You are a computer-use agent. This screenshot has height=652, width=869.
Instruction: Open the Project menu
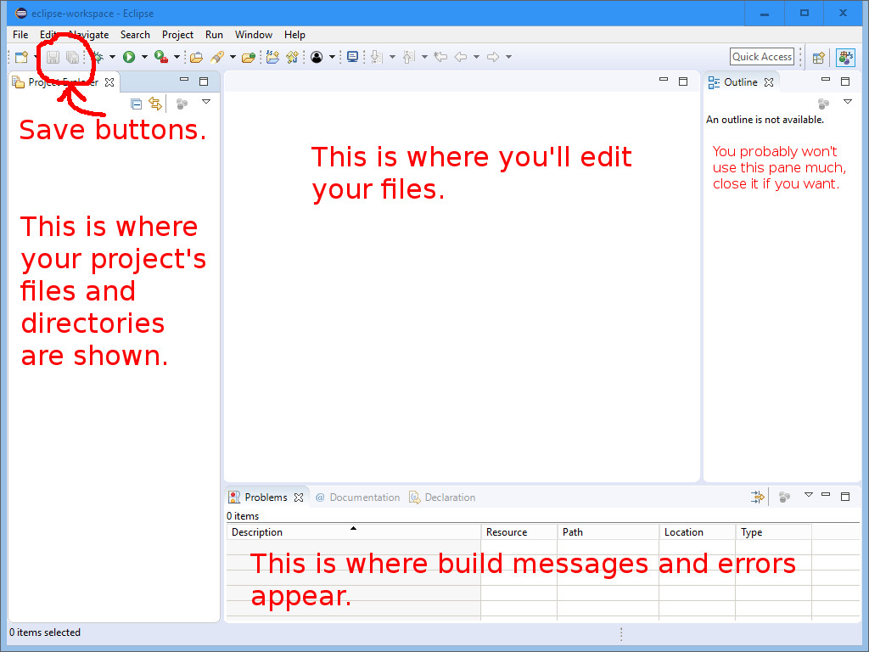tap(177, 35)
